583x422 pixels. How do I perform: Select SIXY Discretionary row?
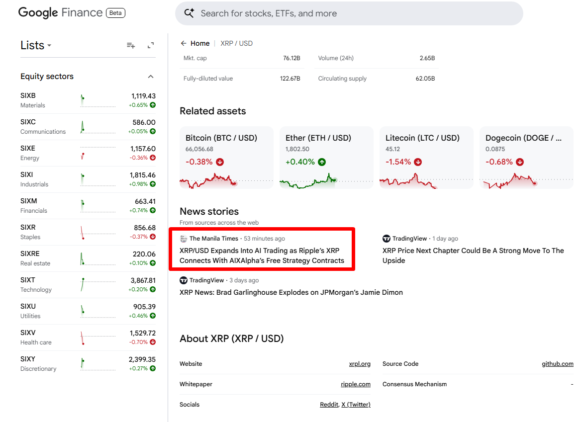point(88,364)
